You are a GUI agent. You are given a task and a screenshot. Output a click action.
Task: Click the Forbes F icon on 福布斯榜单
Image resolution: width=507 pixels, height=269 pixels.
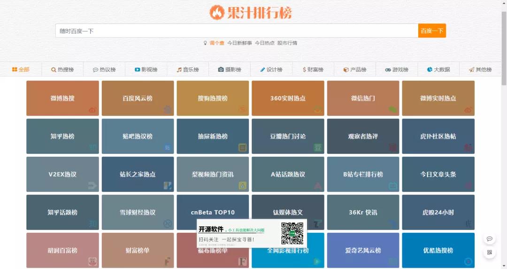(243, 261)
